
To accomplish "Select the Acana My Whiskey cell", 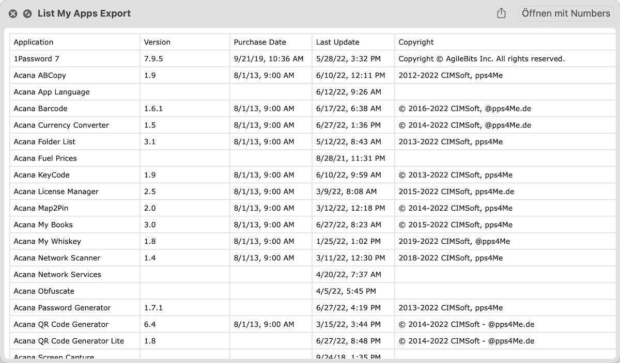I will tap(75, 241).
